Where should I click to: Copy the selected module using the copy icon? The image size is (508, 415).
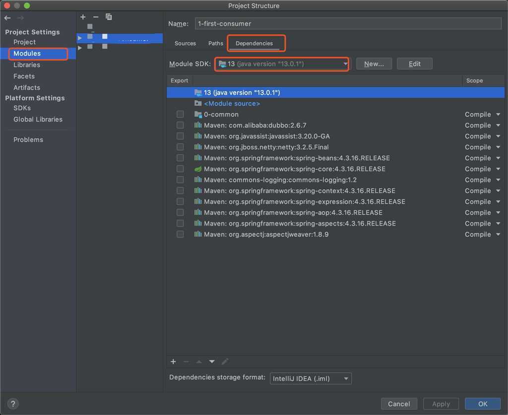(x=109, y=17)
